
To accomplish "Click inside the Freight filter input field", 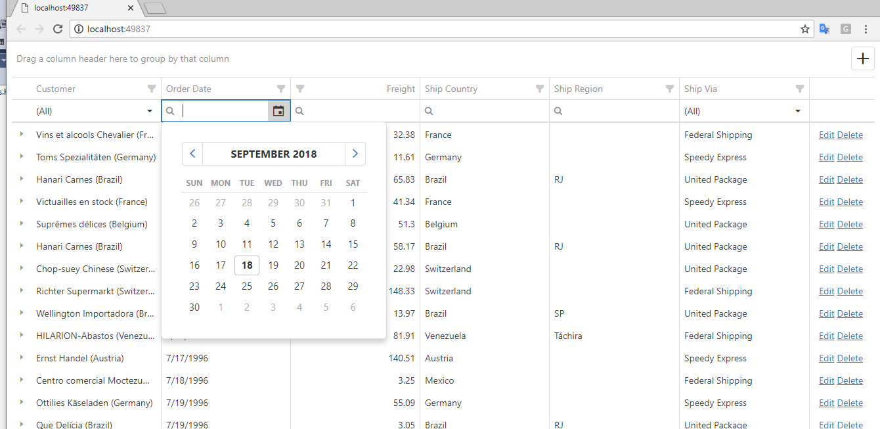I will click(x=355, y=110).
